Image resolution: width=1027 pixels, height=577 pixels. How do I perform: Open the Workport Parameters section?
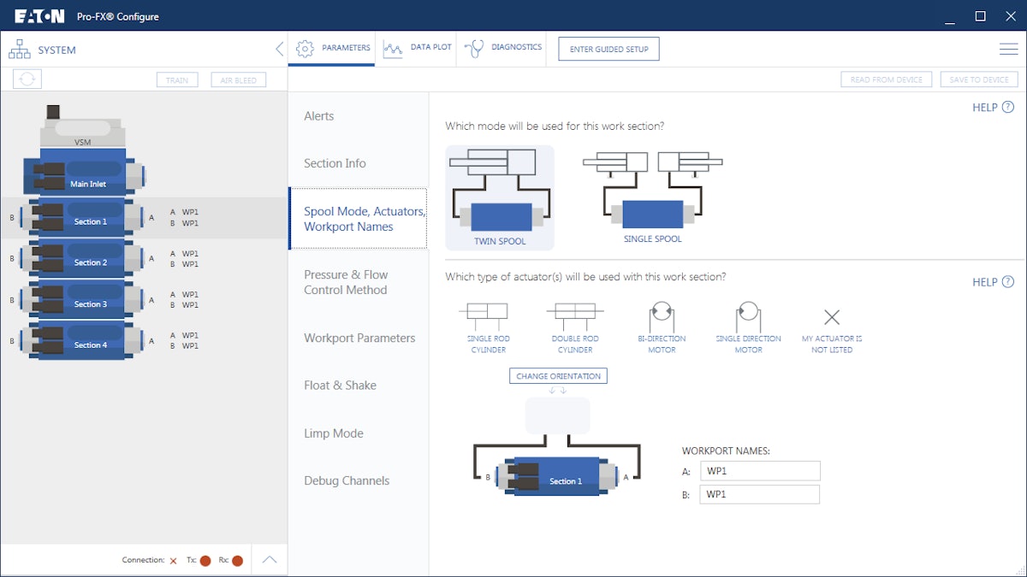(x=358, y=338)
